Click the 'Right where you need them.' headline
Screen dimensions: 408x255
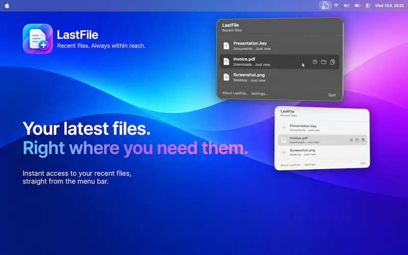tap(135, 148)
